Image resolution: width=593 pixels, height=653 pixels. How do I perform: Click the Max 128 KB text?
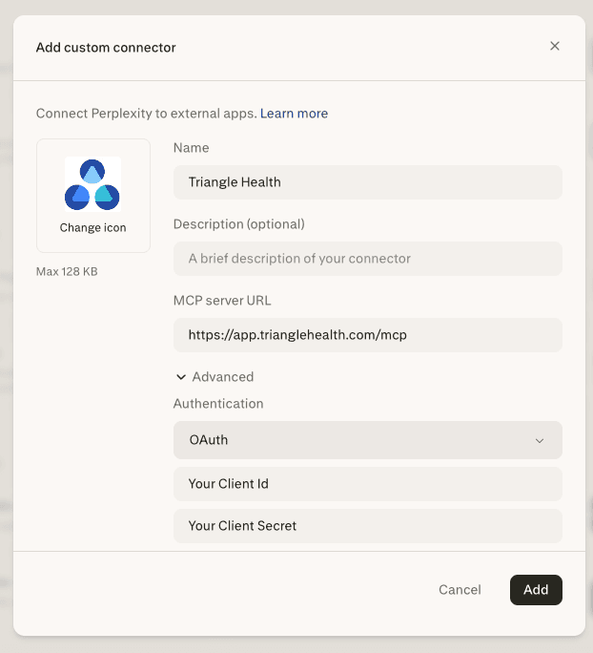pos(67,271)
